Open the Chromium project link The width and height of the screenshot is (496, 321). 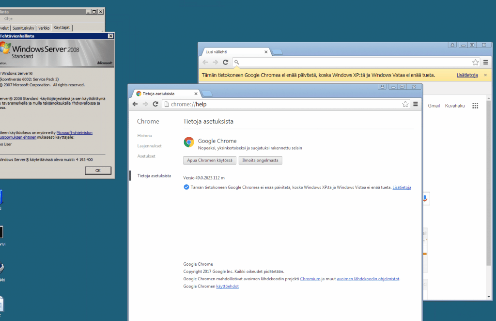point(310,279)
